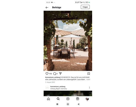136x107 pixels.
Task: Open the Amberg, Bayern, Germany location
Action: (59, 89)
